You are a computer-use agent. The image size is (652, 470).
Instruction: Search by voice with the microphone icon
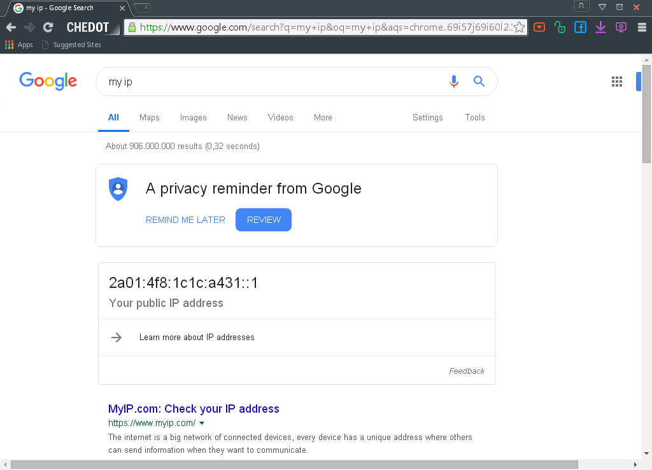coord(453,82)
